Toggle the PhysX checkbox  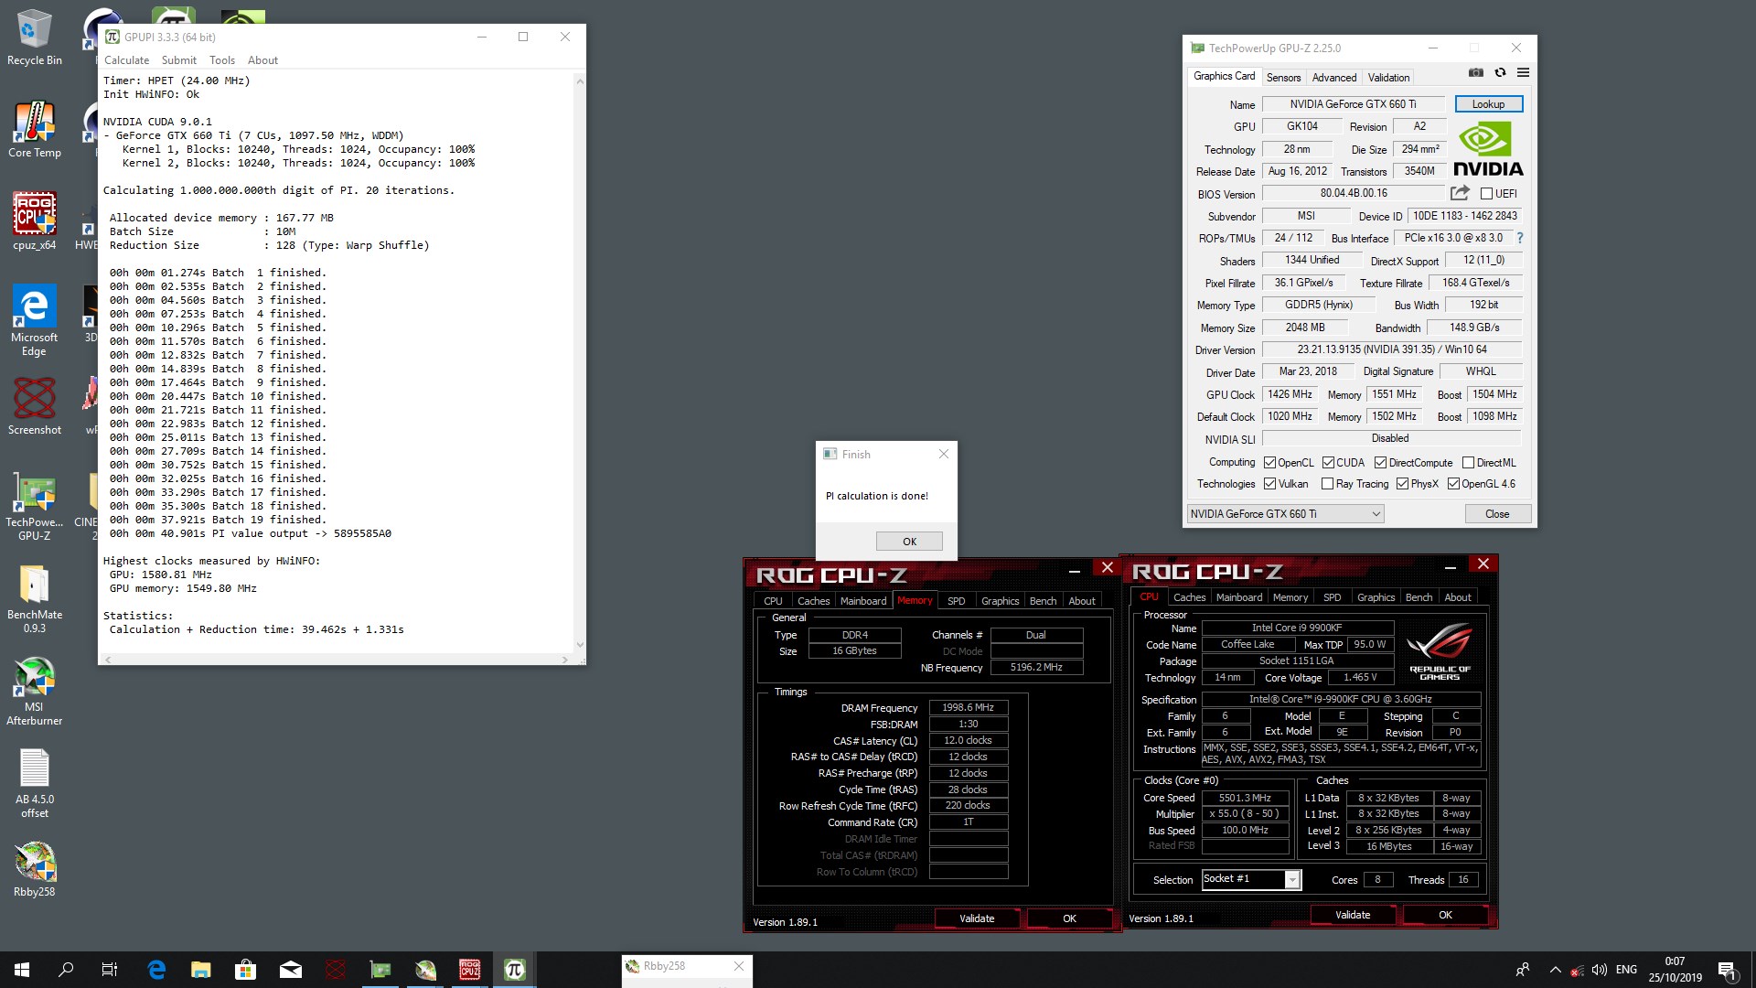click(x=1402, y=484)
